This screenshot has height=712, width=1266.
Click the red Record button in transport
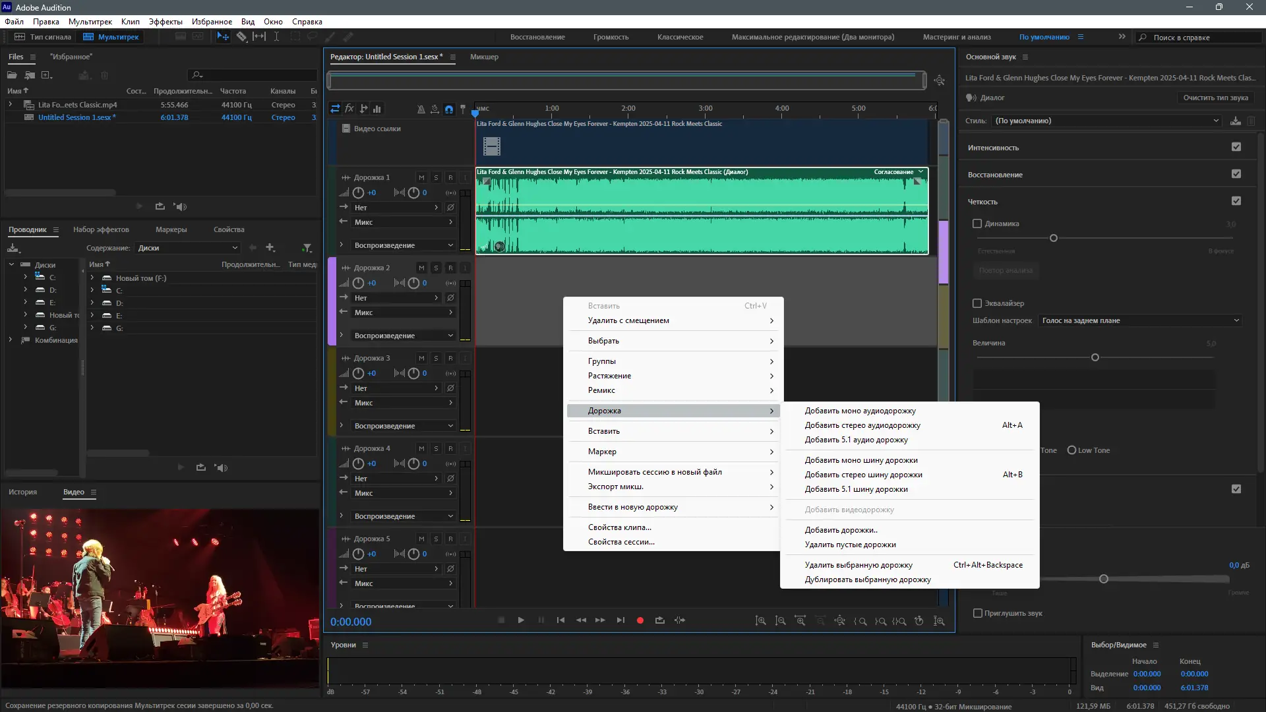pos(640,620)
